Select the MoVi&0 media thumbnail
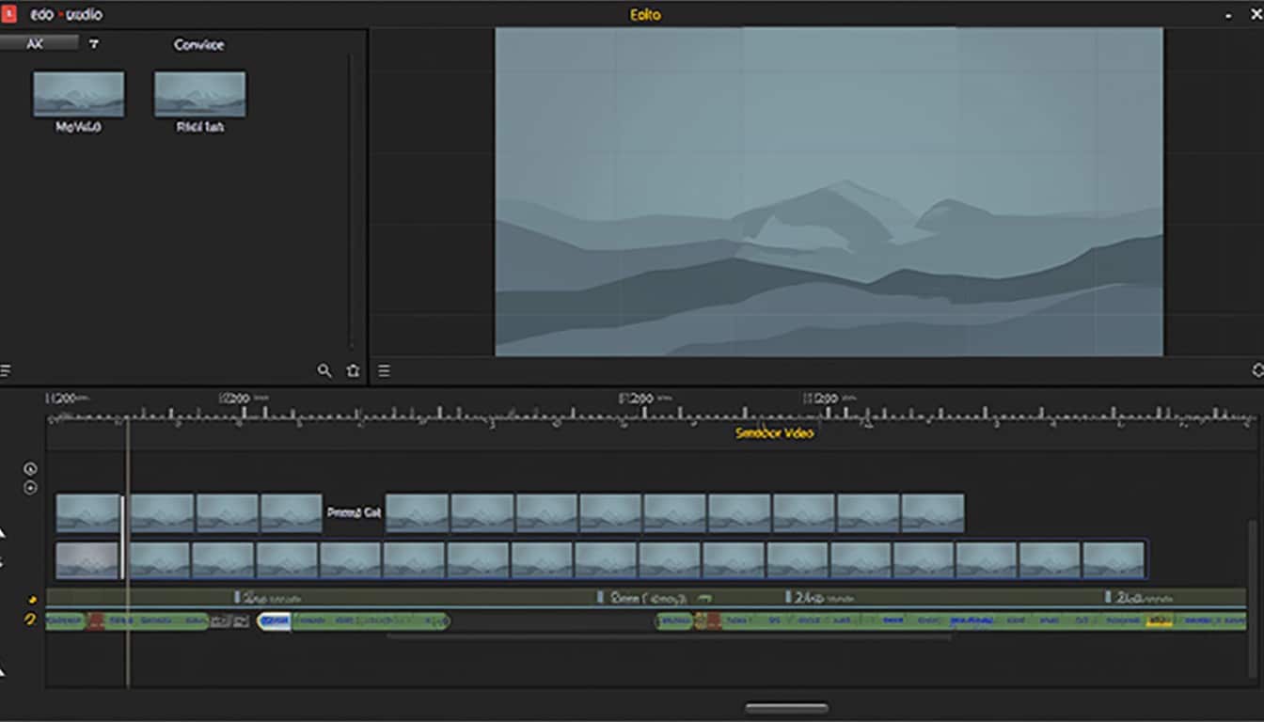This screenshot has height=722, width=1264. point(79,94)
